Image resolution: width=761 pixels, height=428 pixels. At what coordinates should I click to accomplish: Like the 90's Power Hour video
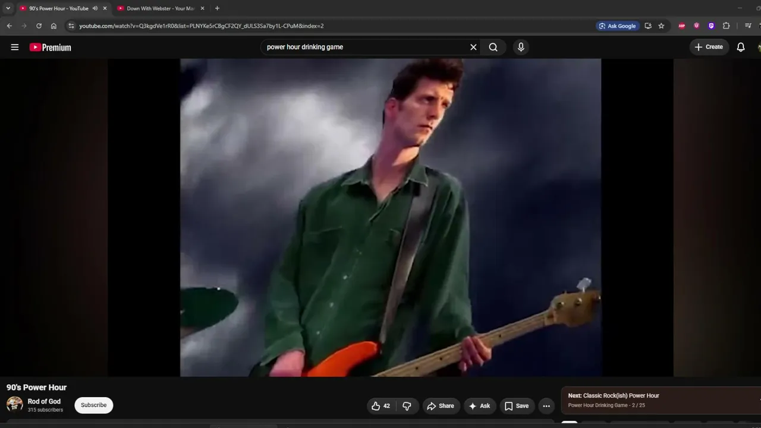(x=380, y=406)
